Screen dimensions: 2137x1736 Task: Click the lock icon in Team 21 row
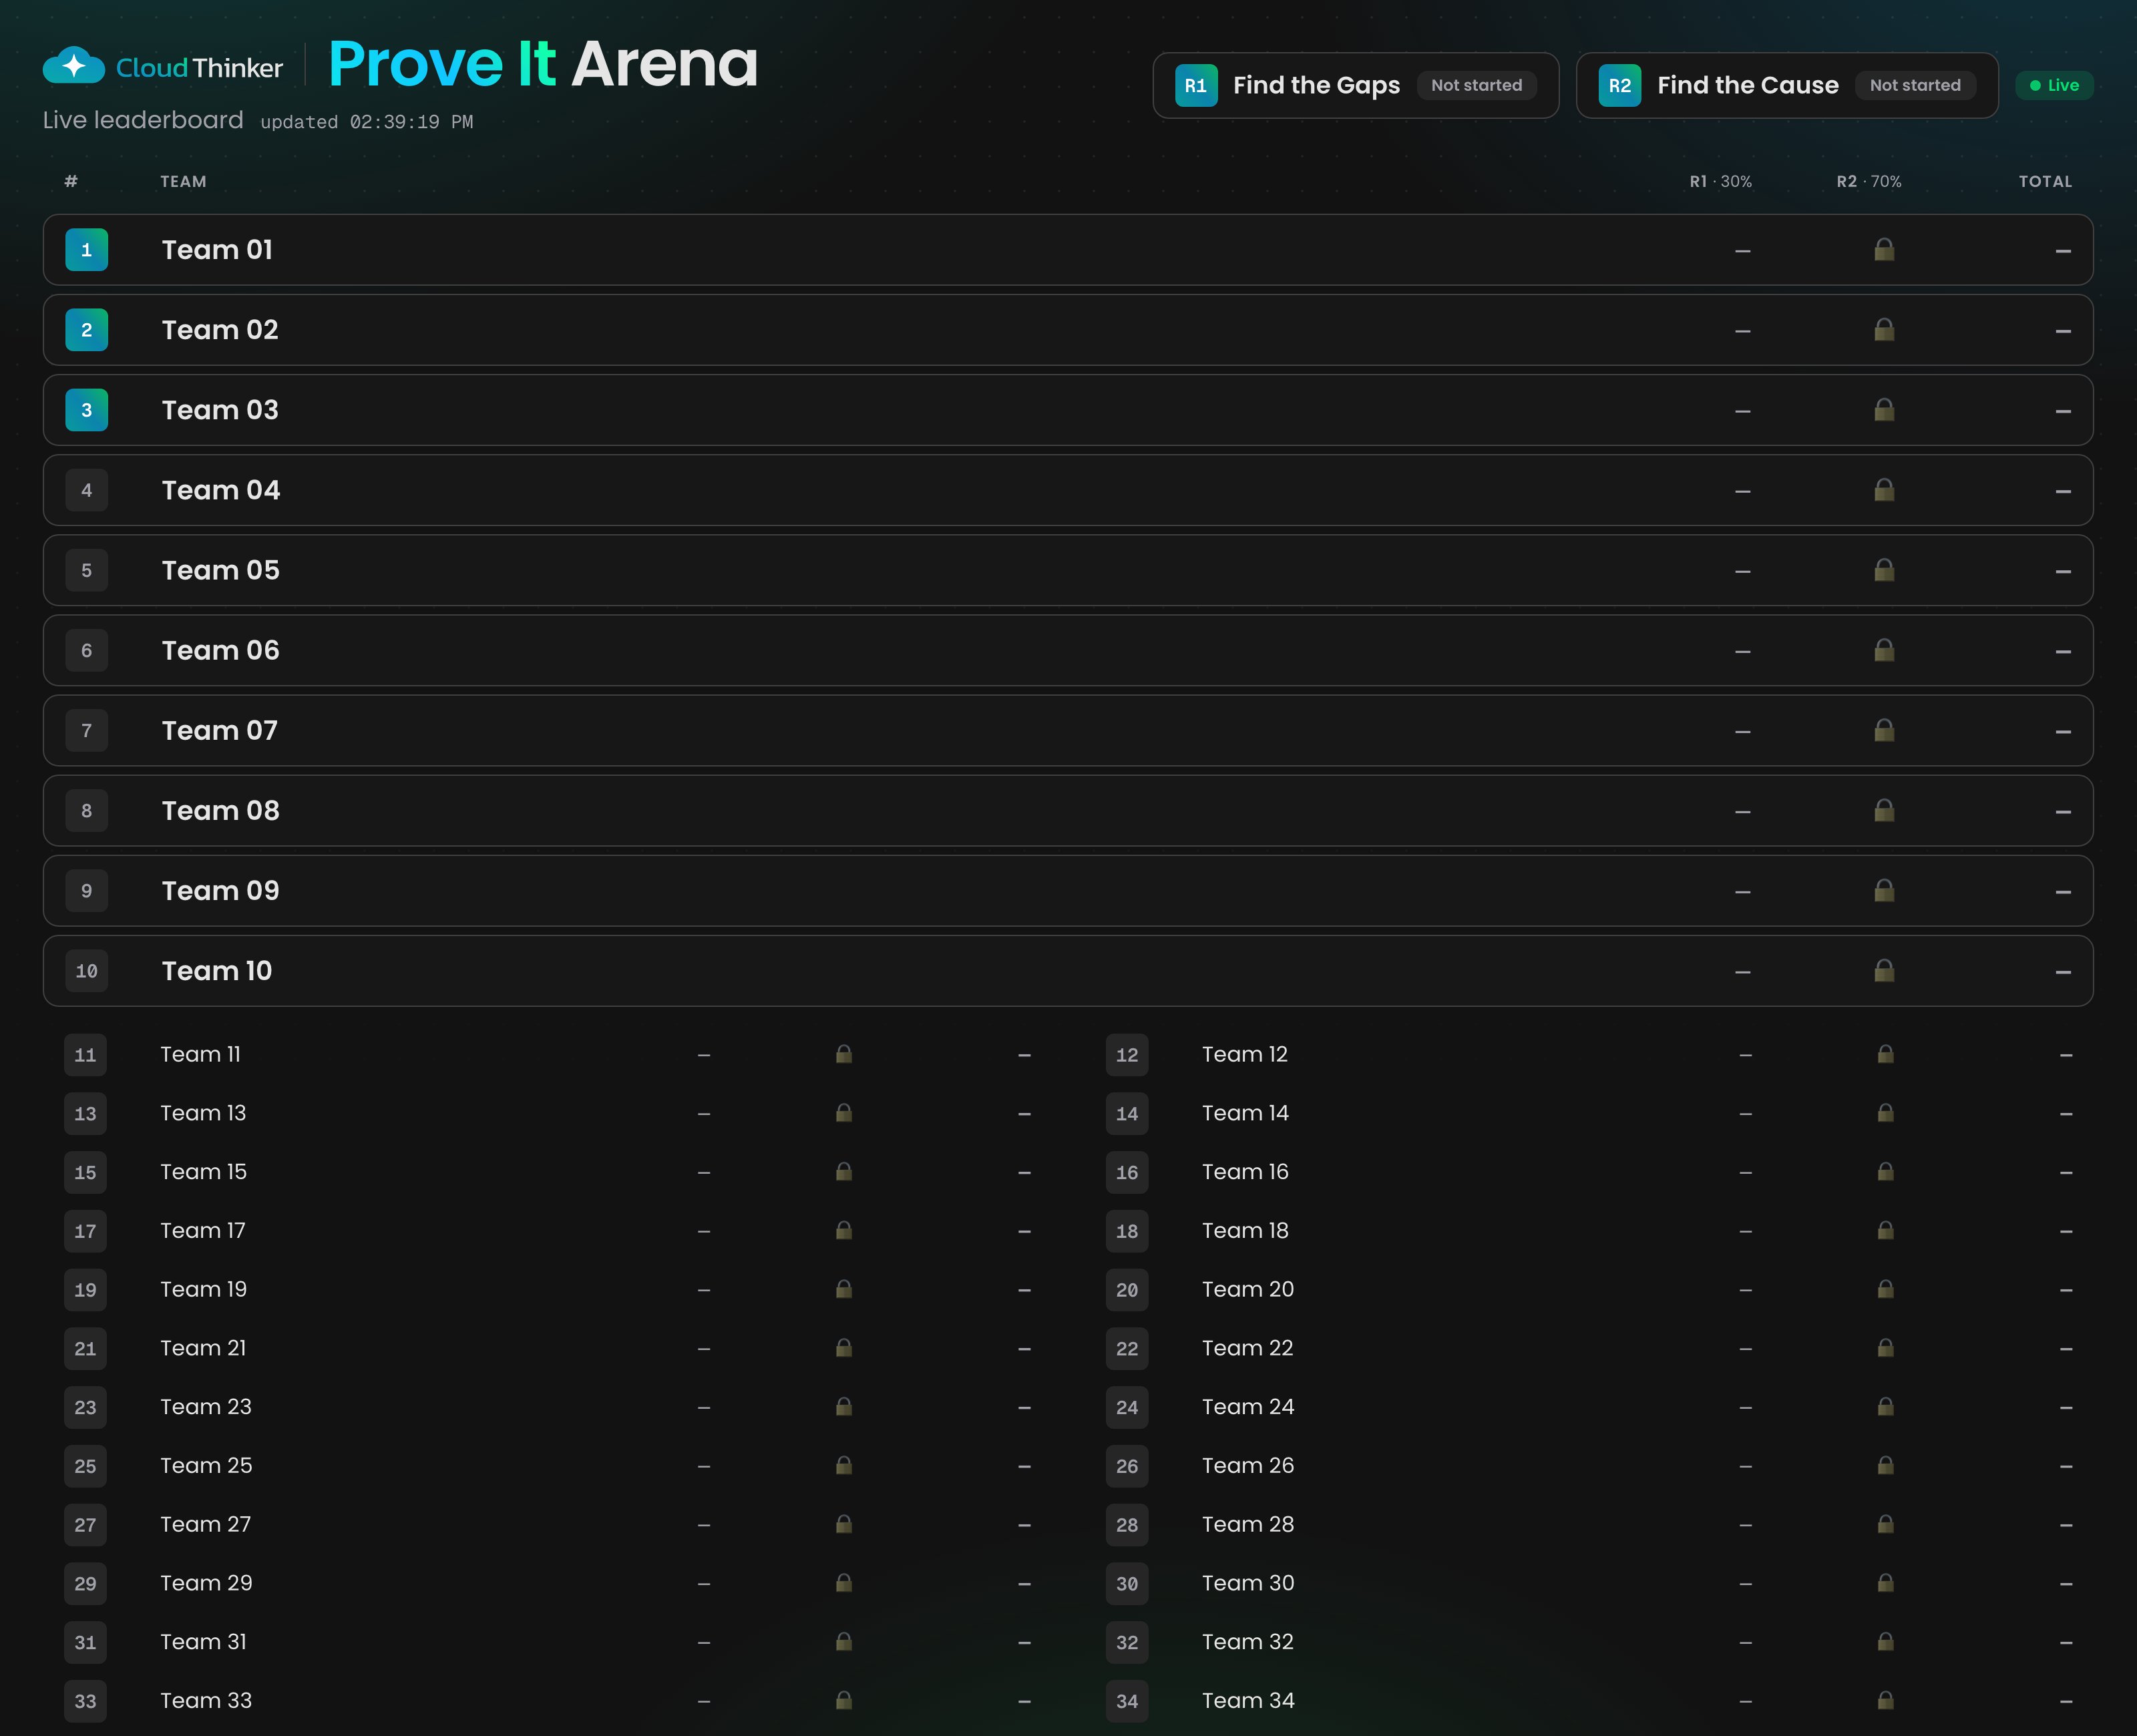tap(844, 1348)
